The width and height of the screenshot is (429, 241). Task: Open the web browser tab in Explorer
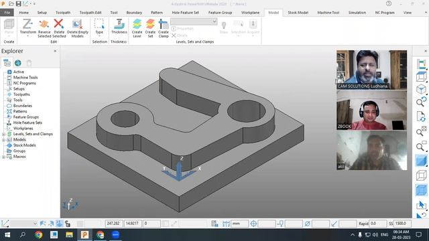18,63
